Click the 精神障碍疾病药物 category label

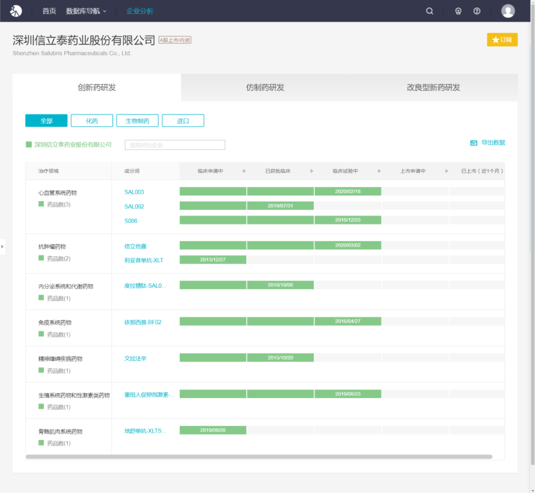click(x=60, y=359)
